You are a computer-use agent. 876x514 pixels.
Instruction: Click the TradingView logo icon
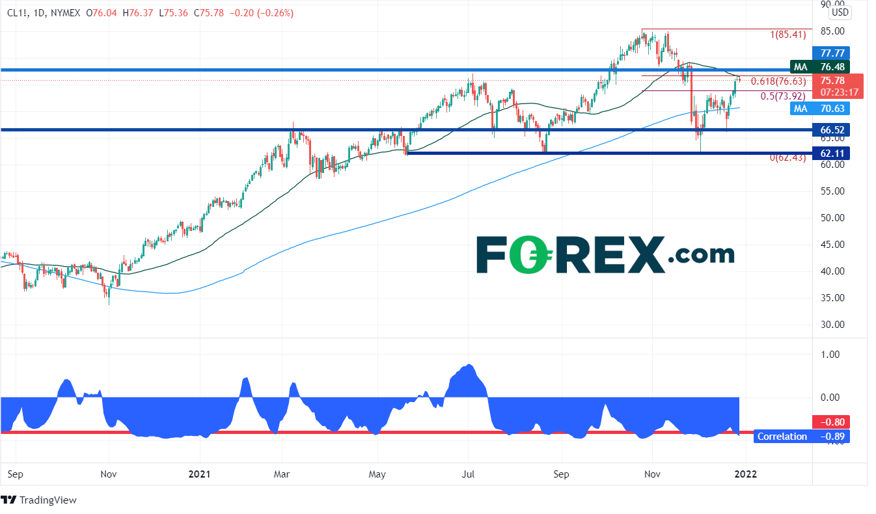(x=9, y=500)
